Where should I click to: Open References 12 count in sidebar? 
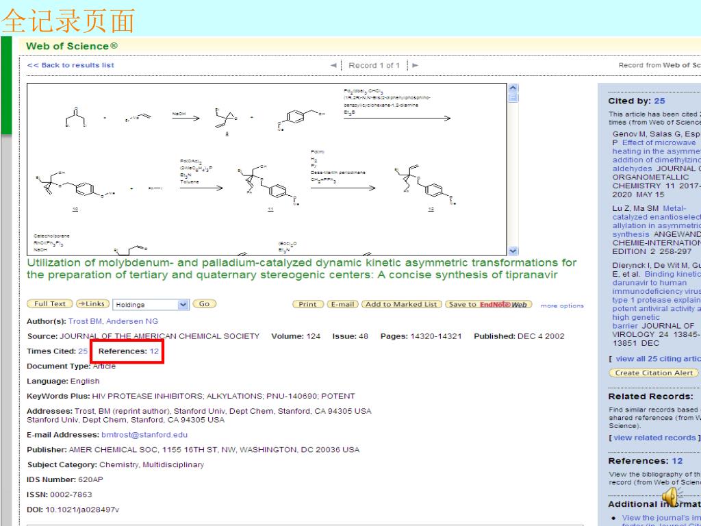click(677, 461)
